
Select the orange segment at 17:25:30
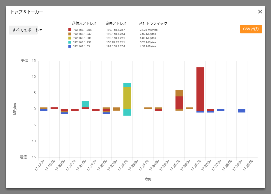(179, 93)
